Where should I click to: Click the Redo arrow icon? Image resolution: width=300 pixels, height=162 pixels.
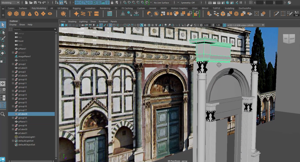(x=44, y=3)
